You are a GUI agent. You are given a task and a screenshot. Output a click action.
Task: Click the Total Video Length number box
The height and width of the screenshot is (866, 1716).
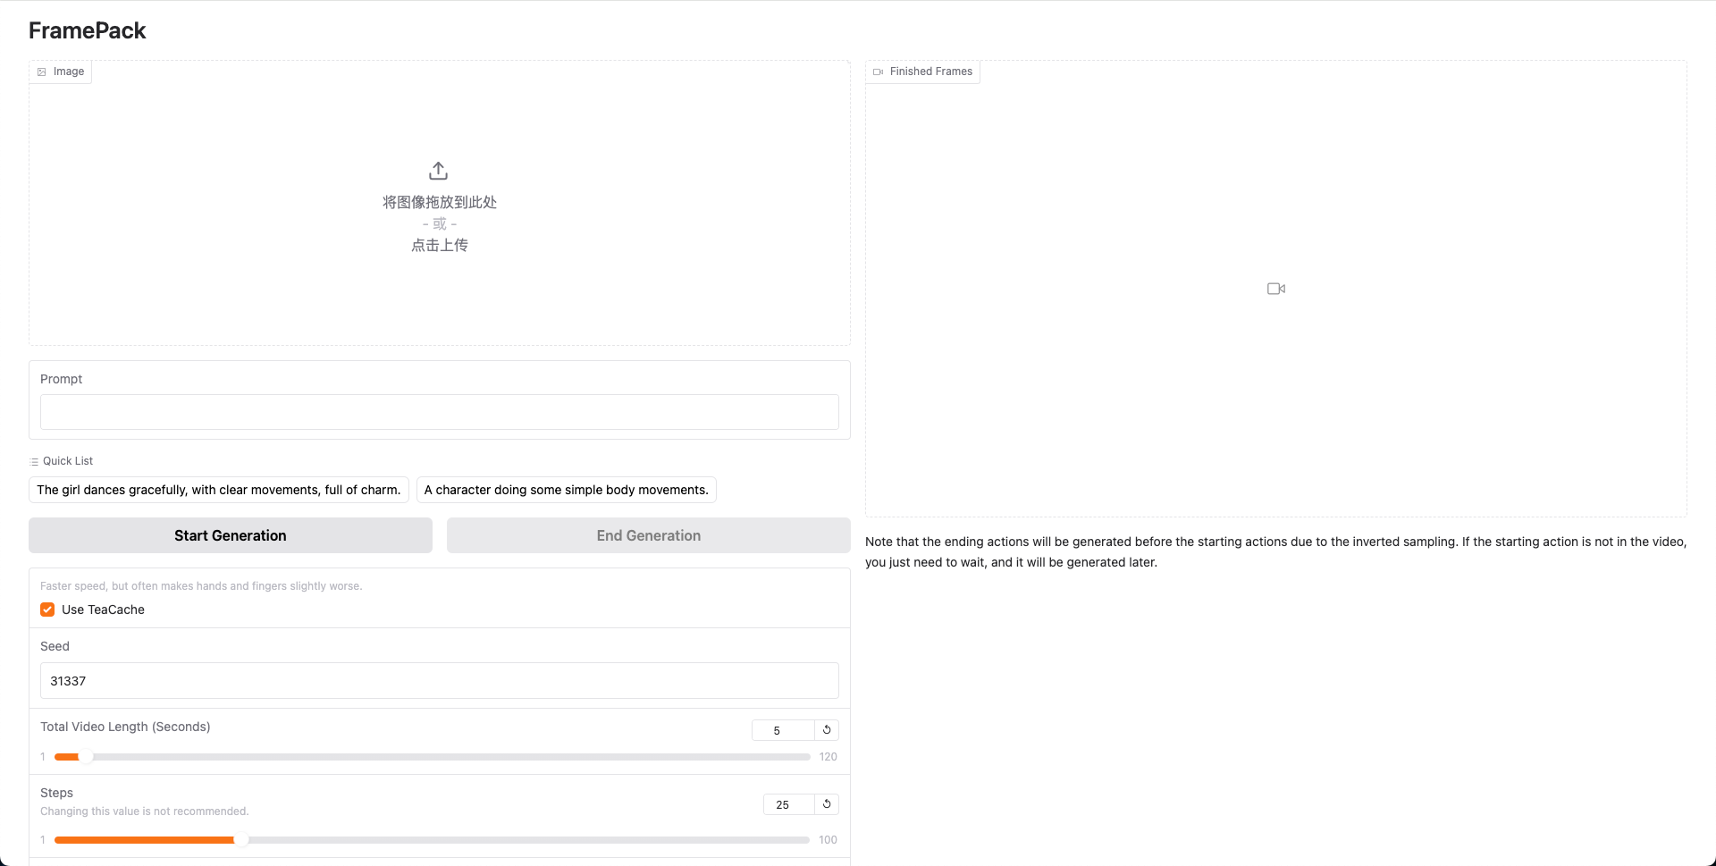783,730
